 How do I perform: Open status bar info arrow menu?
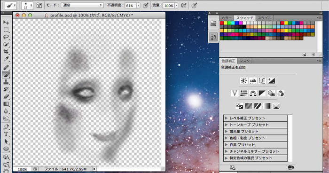pyautogui.click(x=94, y=169)
